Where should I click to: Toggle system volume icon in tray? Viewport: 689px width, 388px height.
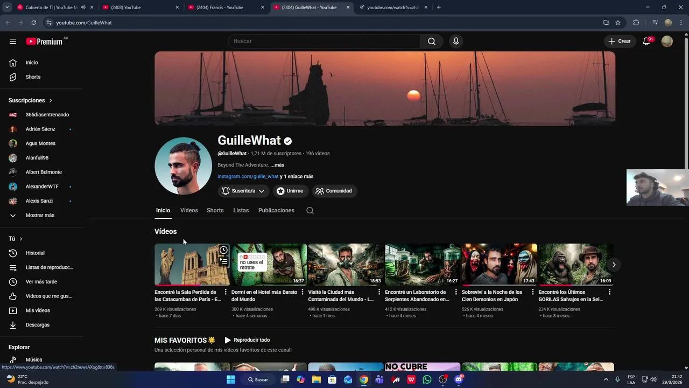click(x=653, y=379)
